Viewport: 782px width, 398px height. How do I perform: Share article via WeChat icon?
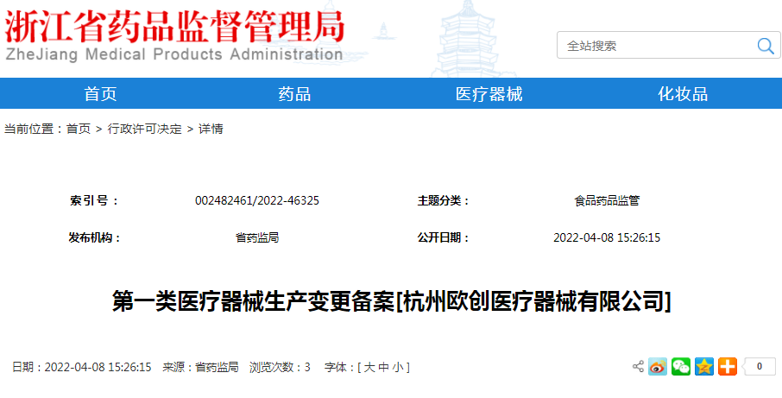coord(681,367)
